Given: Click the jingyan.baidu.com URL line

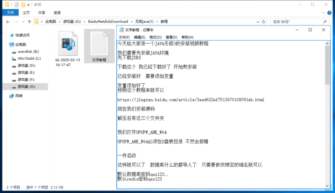Looking at the screenshot, I should [191, 100].
